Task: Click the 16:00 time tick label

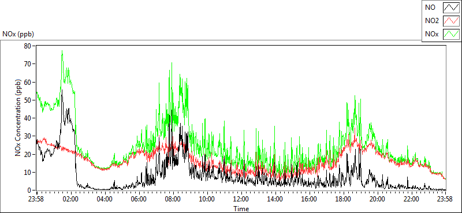Action: coord(310,199)
